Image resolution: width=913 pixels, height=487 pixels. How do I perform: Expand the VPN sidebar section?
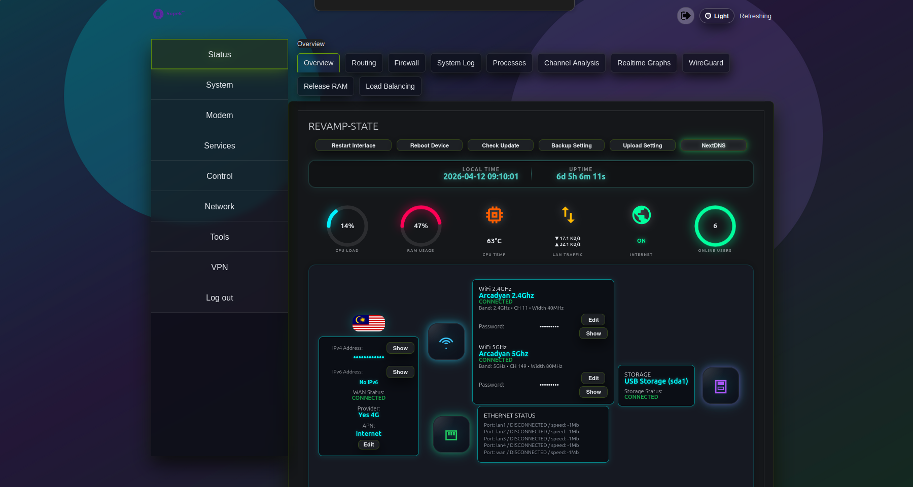pyautogui.click(x=219, y=267)
